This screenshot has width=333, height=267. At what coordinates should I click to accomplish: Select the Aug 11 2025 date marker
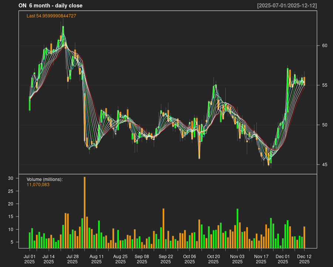[x=97, y=259]
